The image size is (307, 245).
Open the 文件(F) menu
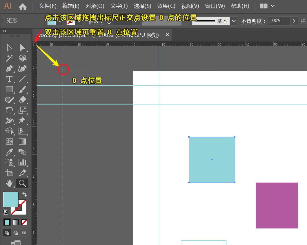48,6
